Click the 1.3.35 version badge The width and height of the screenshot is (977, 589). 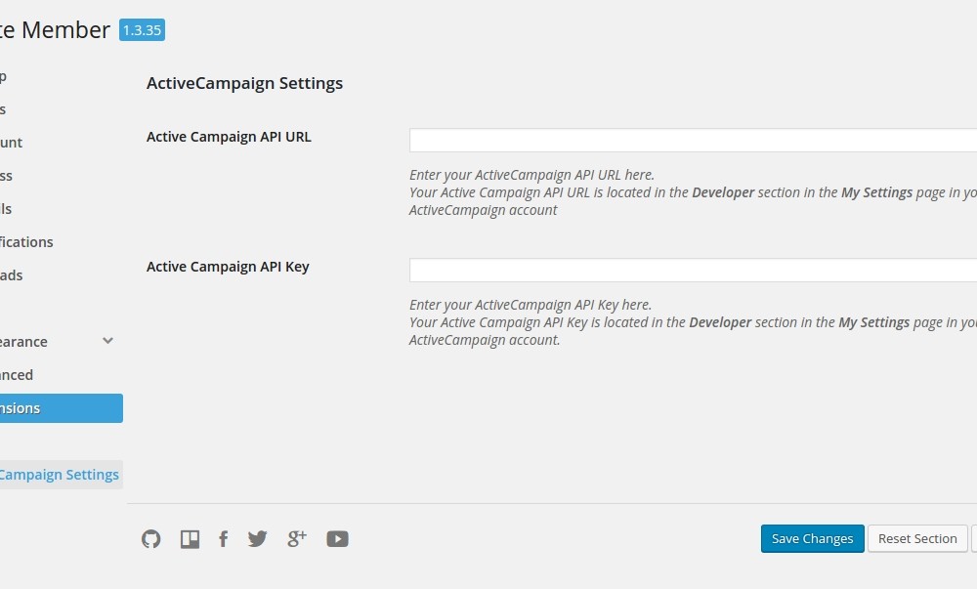coord(142,30)
